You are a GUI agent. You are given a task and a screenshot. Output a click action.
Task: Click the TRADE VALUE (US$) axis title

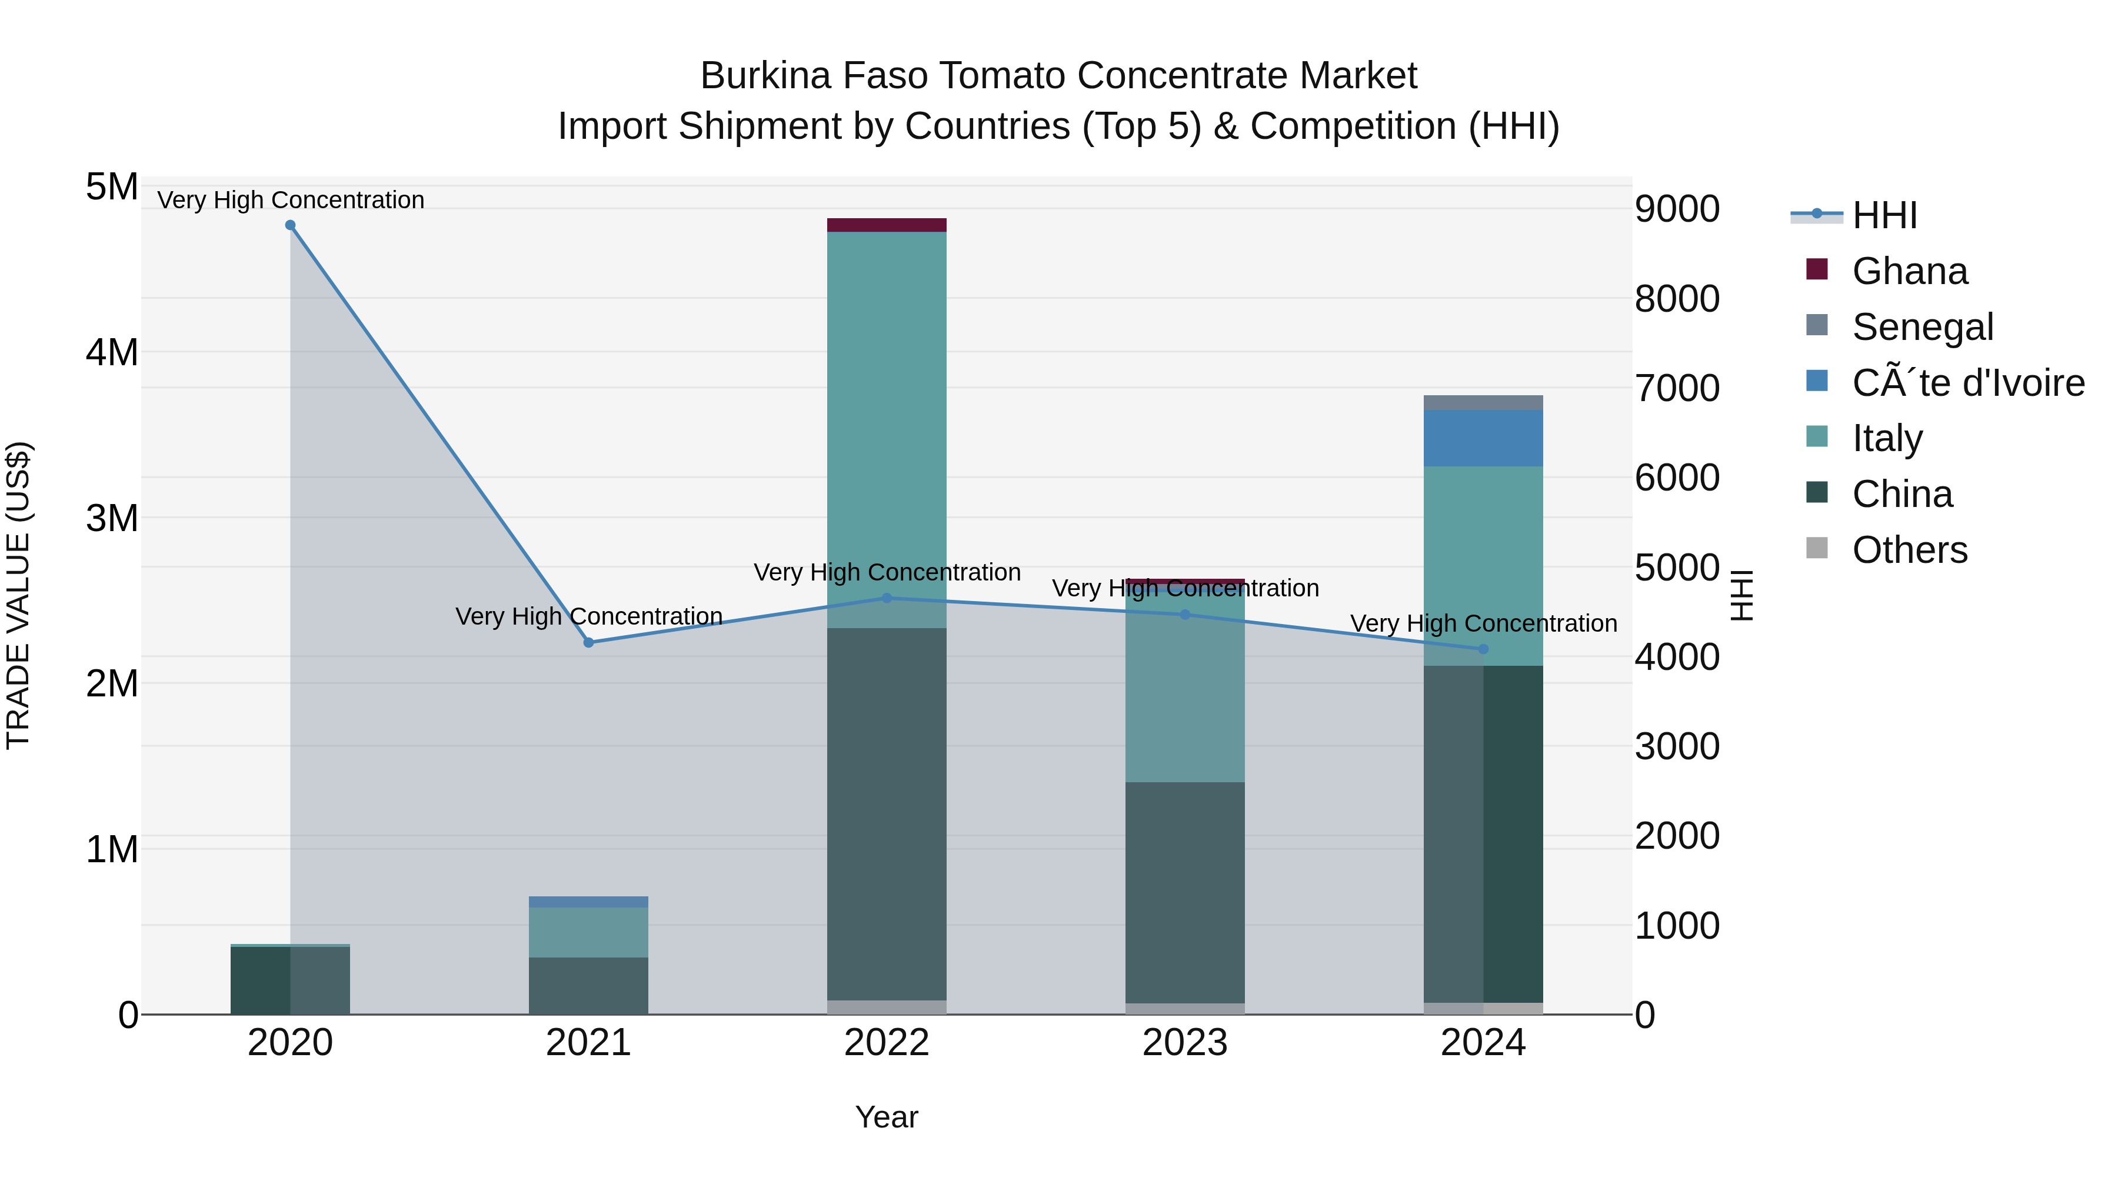pyautogui.click(x=18, y=595)
